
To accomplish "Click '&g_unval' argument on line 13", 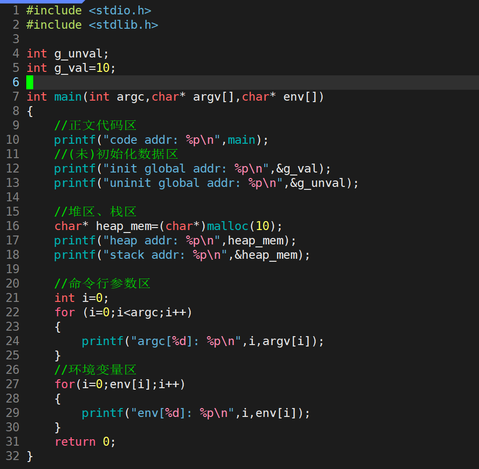I will click(x=318, y=183).
